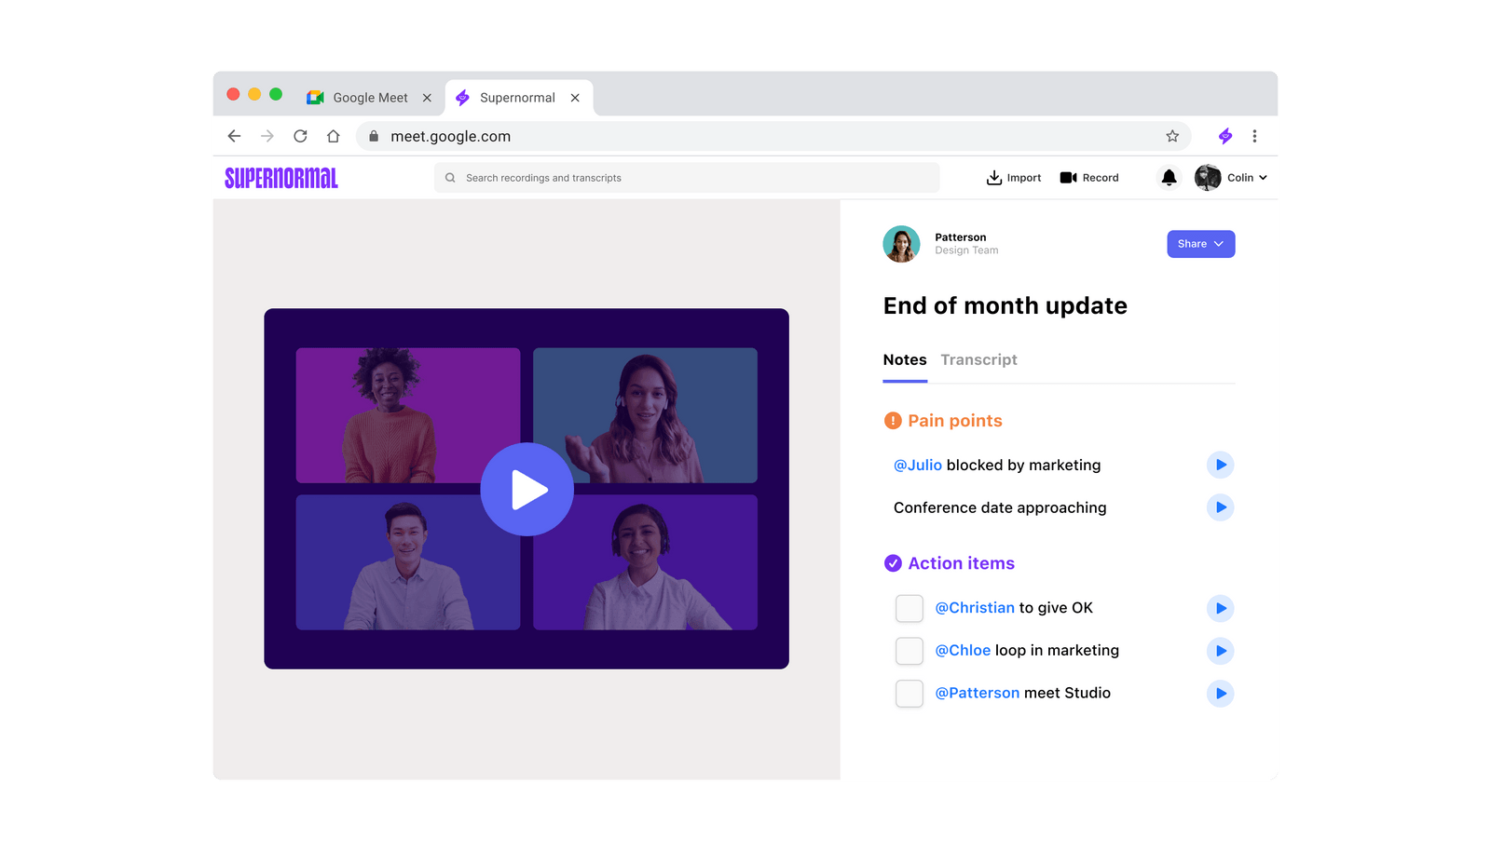Open Julio's profile via the @Julio mention
1491x851 pixels.
click(x=918, y=465)
